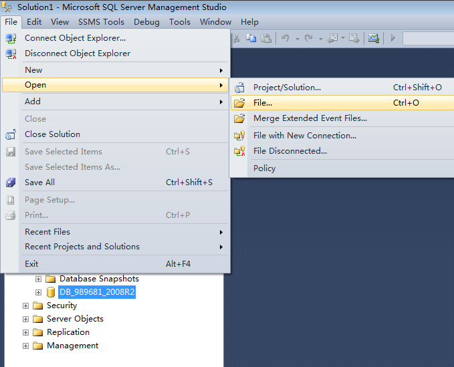Click the empty toolbar combo box field
The image size is (454, 367).
coord(428,38)
